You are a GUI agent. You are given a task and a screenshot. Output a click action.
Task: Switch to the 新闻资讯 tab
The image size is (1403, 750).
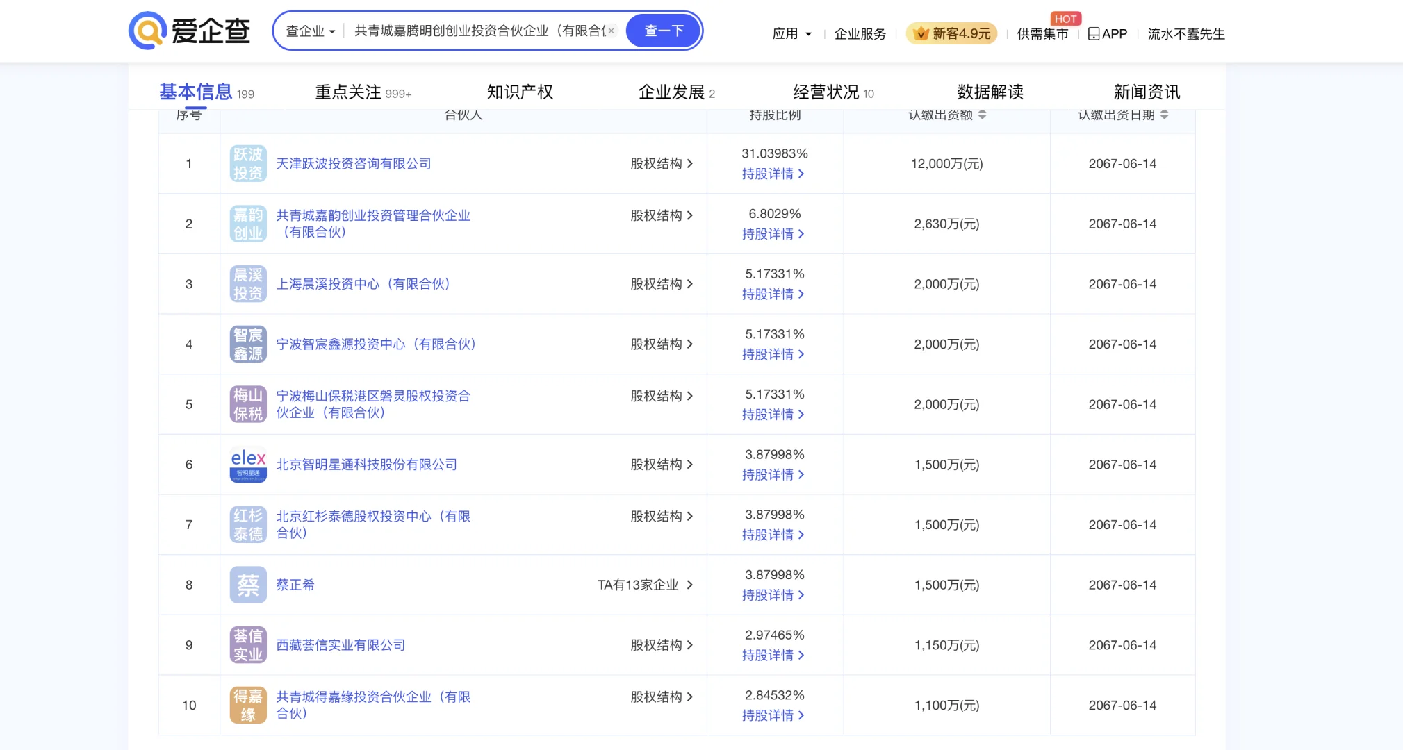coord(1147,92)
